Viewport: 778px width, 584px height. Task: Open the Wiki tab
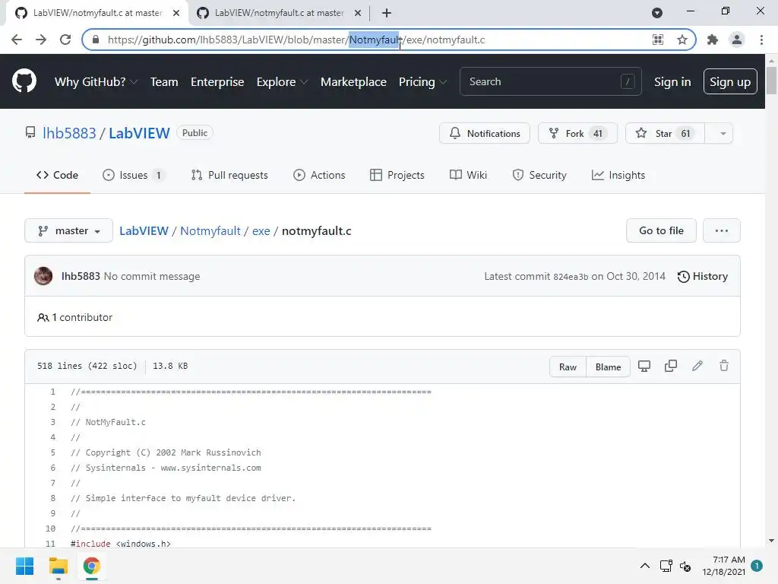pyautogui.click(x=468, y=176)
